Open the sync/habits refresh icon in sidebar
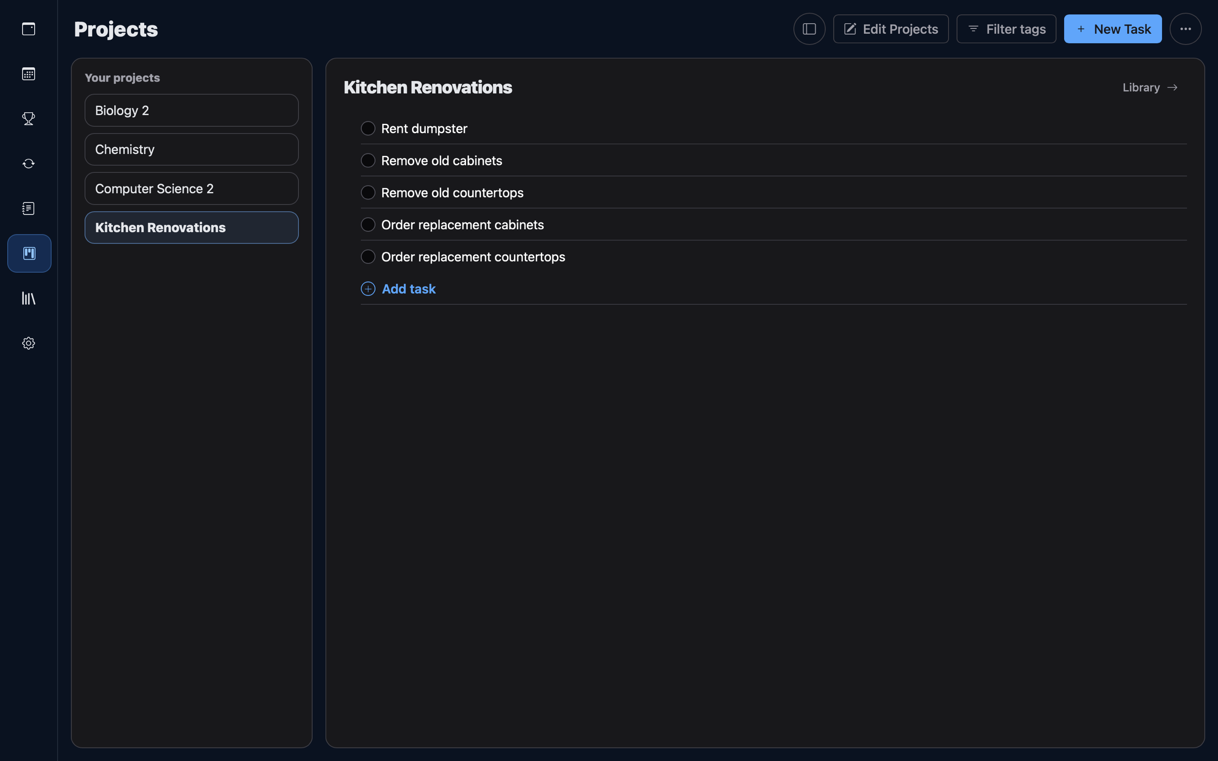This screenshot has height=761, width=1218. [x=29, y=164]
